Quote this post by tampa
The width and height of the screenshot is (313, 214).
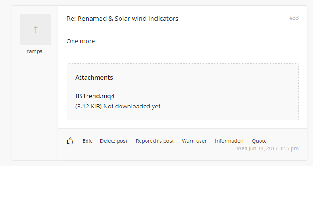click(x=259, y=141)
